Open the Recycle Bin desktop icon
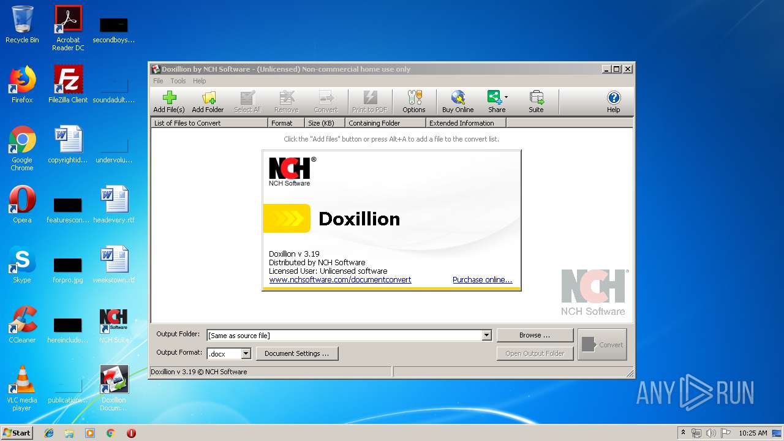Screen dimensions: 784x441 (x=22, y=24)
